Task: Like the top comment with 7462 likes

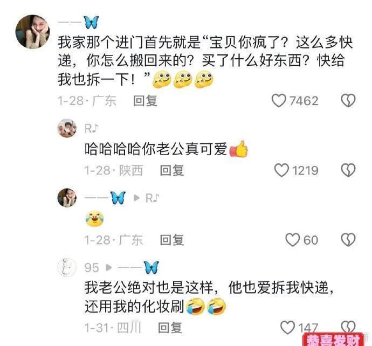Action: (279, 101)
